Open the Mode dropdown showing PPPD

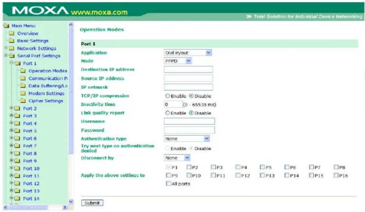[178, 61]
